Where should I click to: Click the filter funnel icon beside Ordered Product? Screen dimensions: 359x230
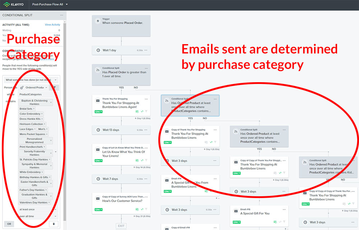(55, 88)
